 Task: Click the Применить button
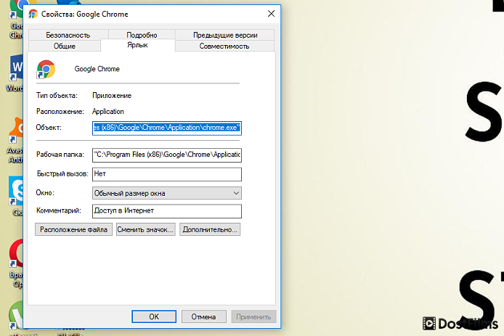pyautogui.click(x=253, y=316)
